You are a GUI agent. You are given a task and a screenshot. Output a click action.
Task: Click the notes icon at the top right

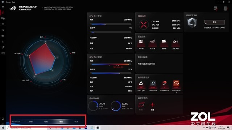[x=215, y=8]
